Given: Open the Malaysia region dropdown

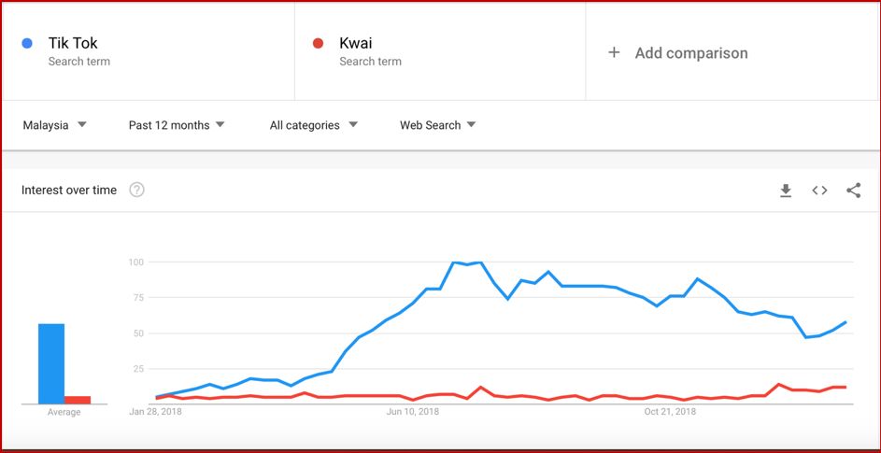Looking at the screenshot, I should pos(54,125).
